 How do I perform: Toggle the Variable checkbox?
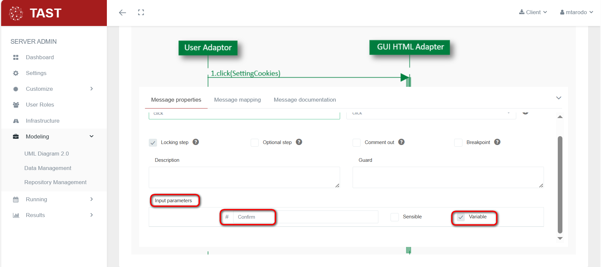tap(461, 217)
